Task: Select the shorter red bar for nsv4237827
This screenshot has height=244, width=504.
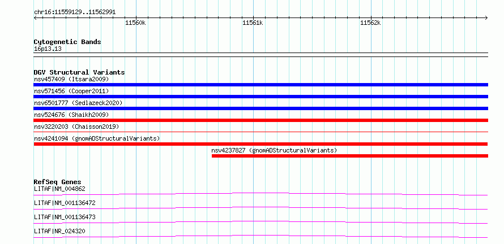Action: pyautogui.click(x=350, y=156)
